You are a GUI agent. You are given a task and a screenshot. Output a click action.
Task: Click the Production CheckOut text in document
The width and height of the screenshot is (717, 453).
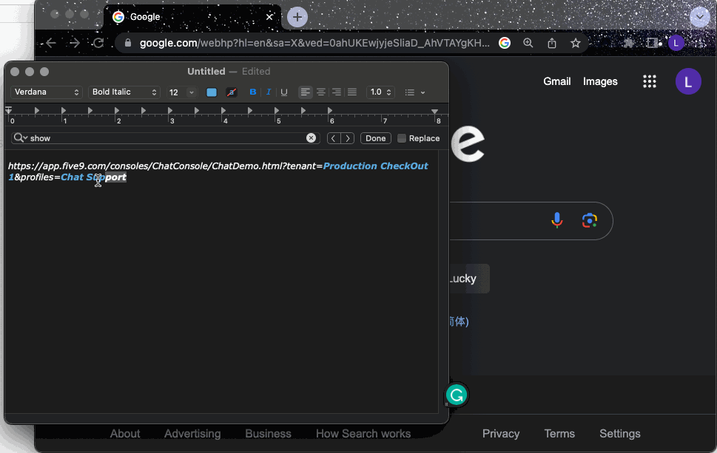[x=375, y=166]
